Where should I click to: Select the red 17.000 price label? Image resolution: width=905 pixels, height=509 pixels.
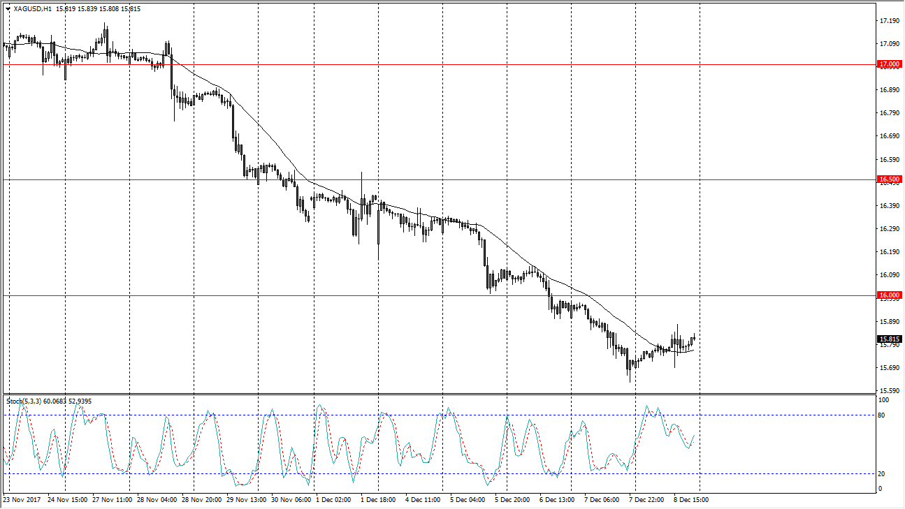tap(889, 64)
